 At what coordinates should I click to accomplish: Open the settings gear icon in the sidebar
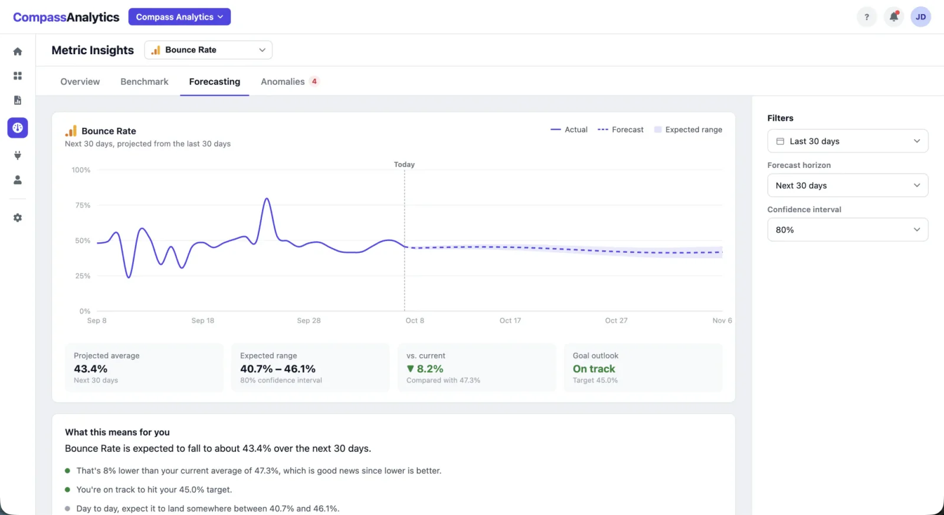tap(18, 218)
